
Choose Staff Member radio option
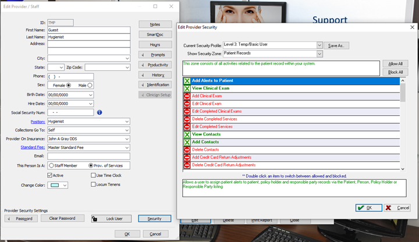pyautogui.click(x=51, y=166)
